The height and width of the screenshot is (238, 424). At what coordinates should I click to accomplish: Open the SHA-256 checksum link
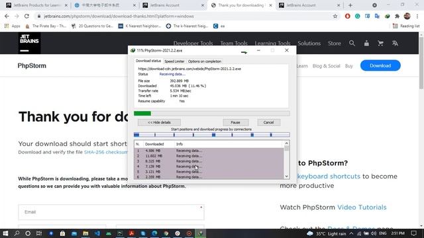106,152
